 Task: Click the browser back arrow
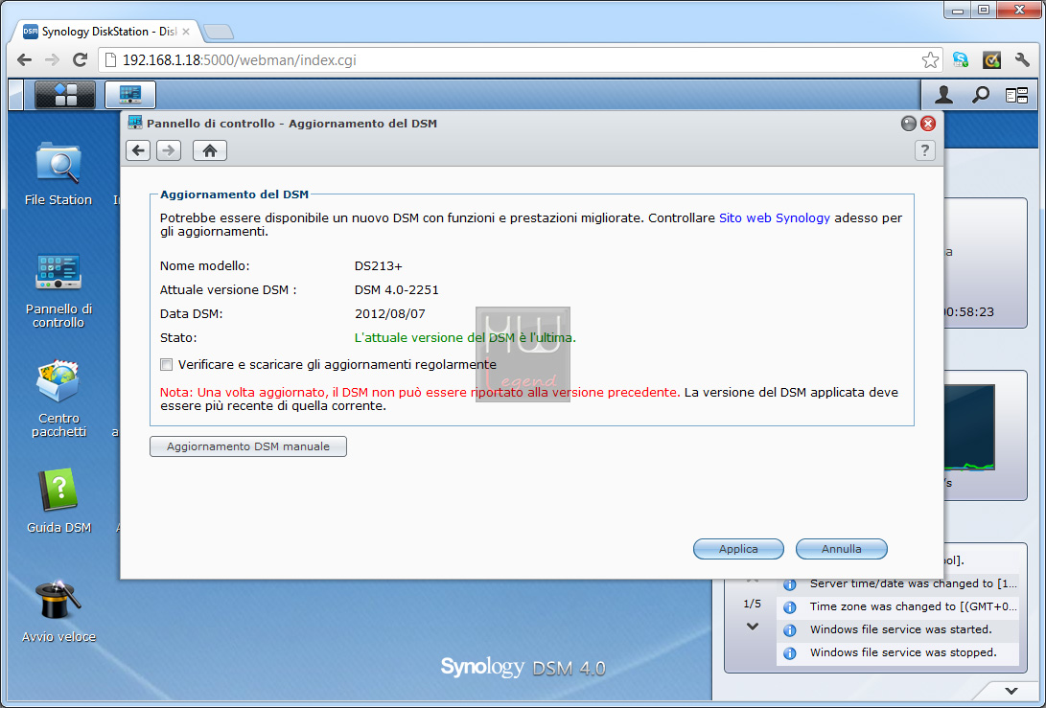pyautogui.click(x=25, y=60)
